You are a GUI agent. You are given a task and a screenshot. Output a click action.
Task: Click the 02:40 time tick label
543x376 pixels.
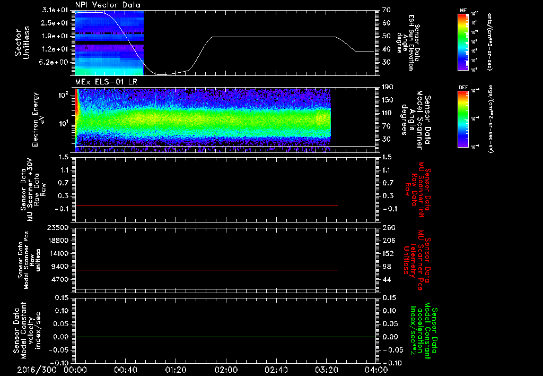tap(276, 370)
